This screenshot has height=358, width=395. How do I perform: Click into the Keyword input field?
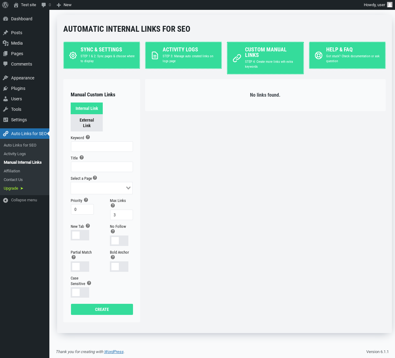(102, 147)
